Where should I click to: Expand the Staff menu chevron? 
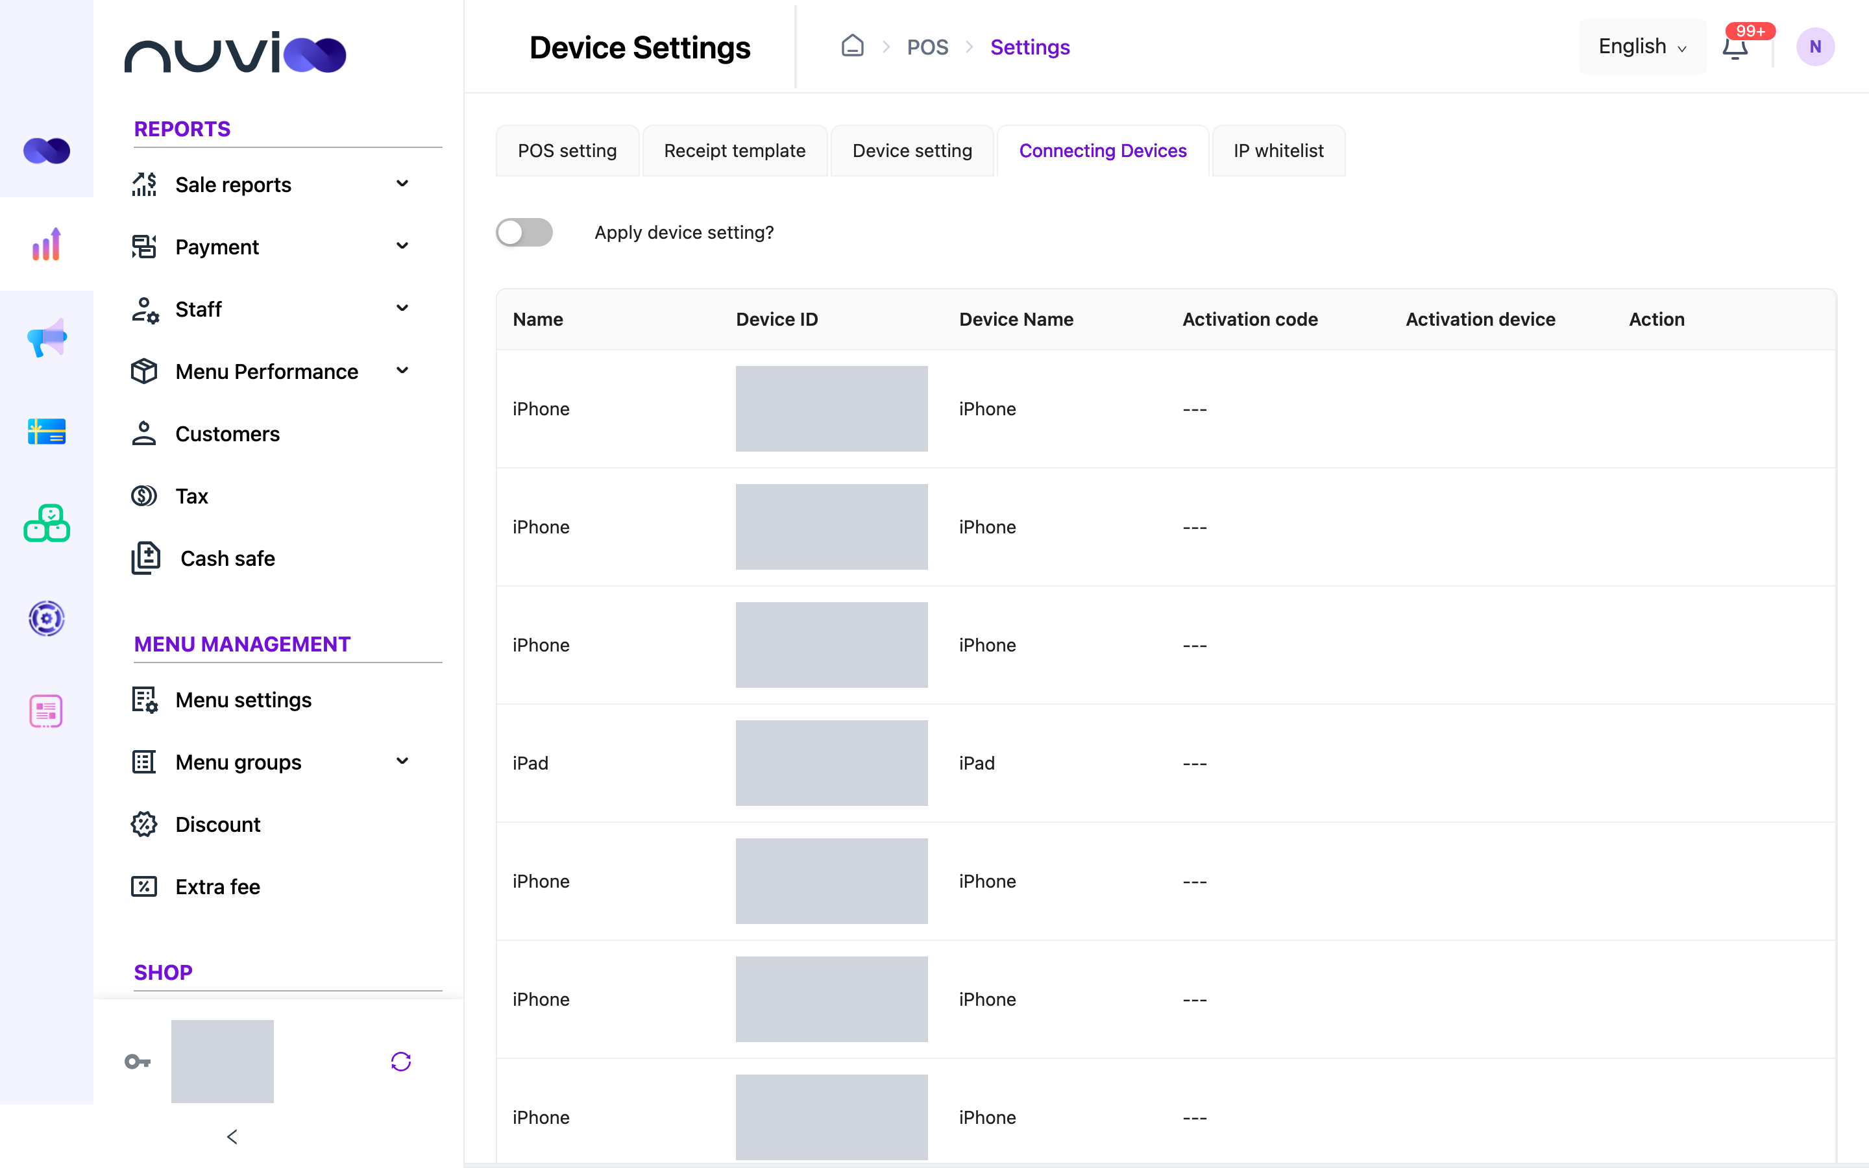[402, 308]
